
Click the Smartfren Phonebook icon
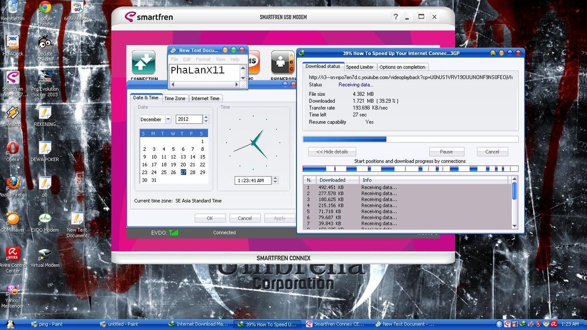coord(283,65)
